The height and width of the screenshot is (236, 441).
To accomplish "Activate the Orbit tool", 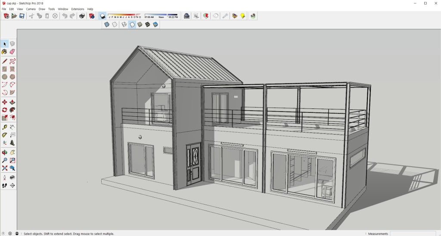I will point(4,152).
